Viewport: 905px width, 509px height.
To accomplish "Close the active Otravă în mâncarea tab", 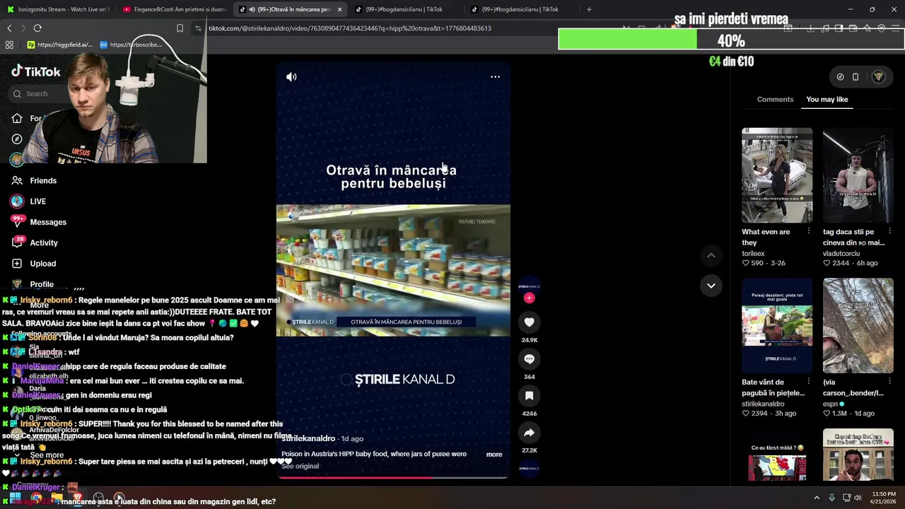I will pyautogui.click(x=339, y=9).
